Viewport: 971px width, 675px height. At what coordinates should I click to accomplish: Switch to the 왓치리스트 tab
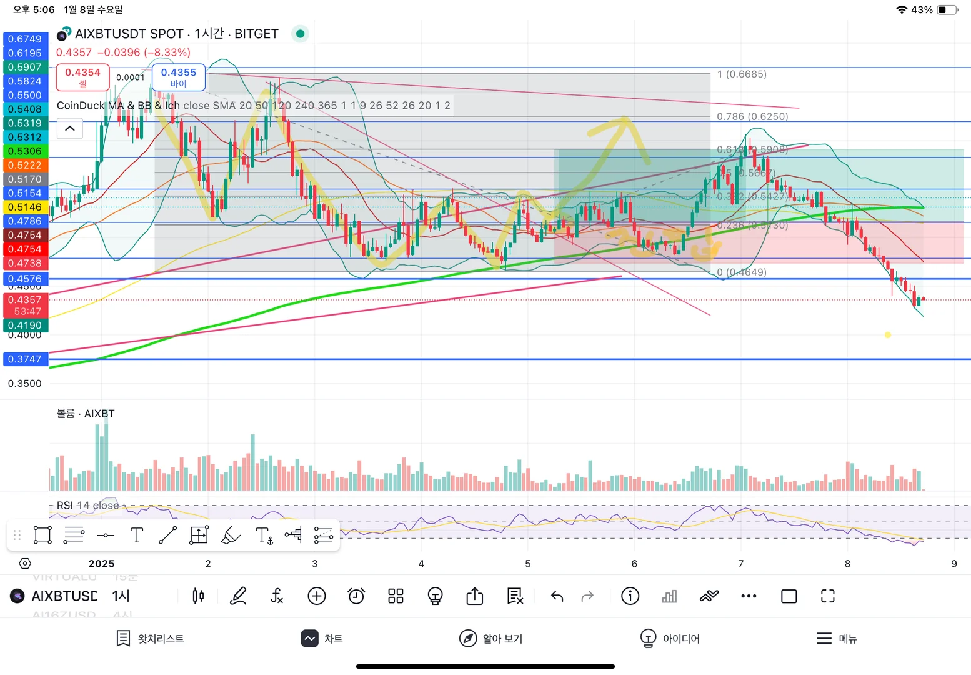click(151, 639)
